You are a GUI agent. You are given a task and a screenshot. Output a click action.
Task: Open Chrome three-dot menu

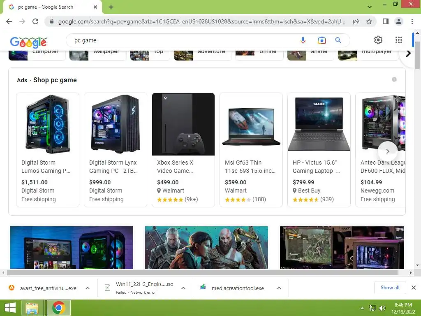click(412, 21)
